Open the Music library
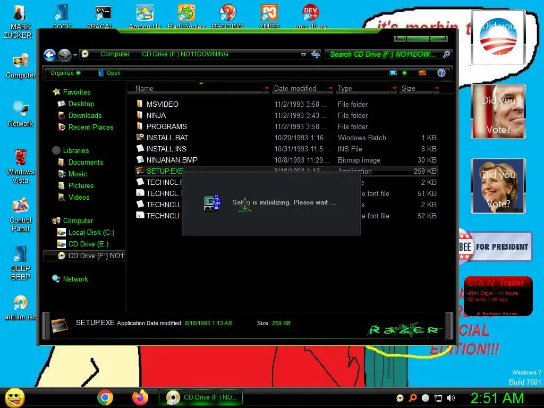The height and width of the screenshot is (408, 544). pos(78,174)
